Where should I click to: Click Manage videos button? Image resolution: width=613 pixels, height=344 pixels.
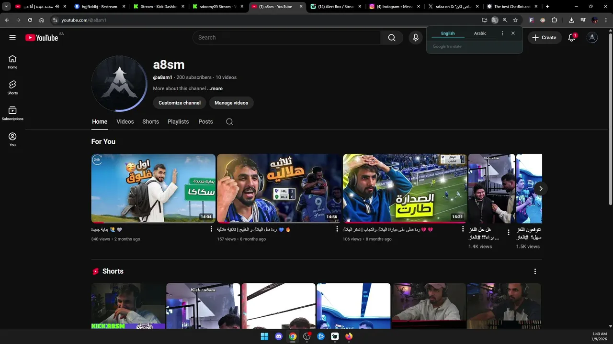231,103
